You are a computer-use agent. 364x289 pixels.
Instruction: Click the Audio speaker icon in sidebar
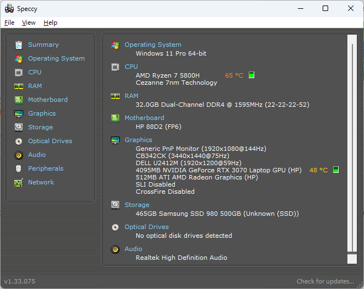click(x=19, y=155)
